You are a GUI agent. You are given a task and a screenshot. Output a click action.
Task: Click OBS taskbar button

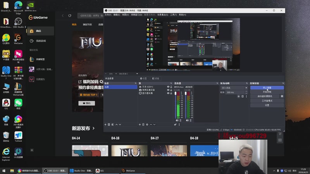[x=55, y=171]
